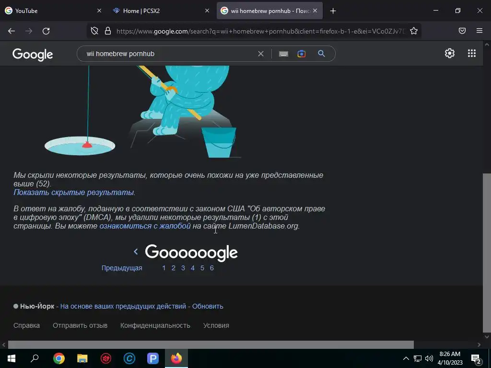Screen dimensions: 491x368
Task: Open the Windows Start menu
Action: 12,358
